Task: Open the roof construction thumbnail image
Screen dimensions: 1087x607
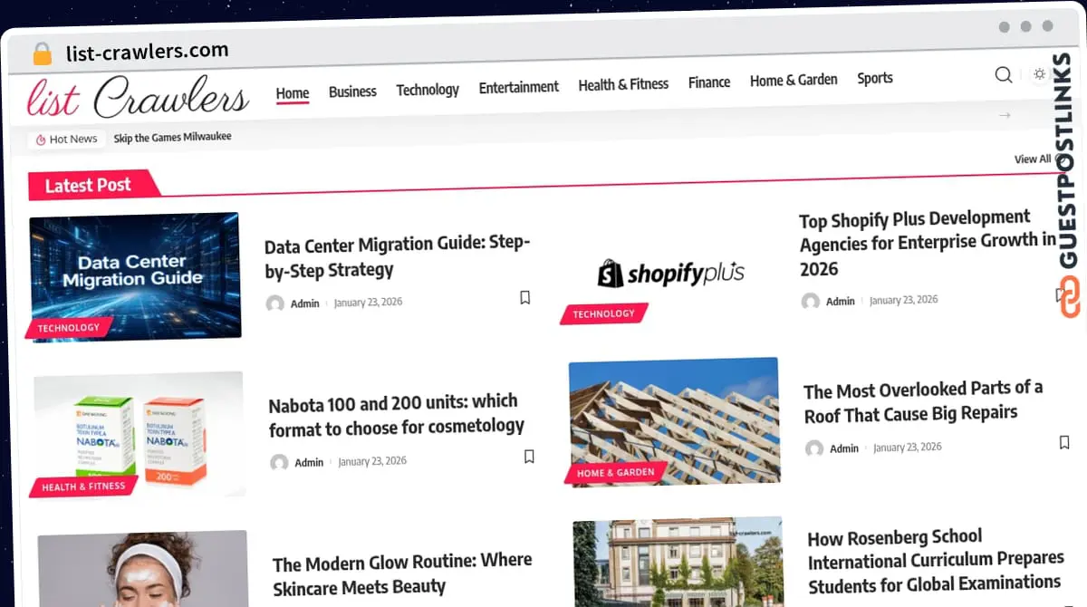Action: pos(672,421)
